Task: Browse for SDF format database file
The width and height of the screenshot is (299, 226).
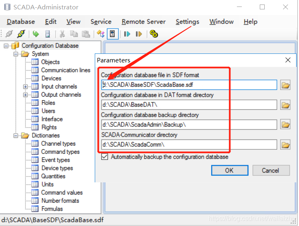Action: tap(285, 85)
